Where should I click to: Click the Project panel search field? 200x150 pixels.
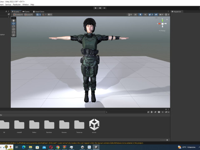point(126,112)
